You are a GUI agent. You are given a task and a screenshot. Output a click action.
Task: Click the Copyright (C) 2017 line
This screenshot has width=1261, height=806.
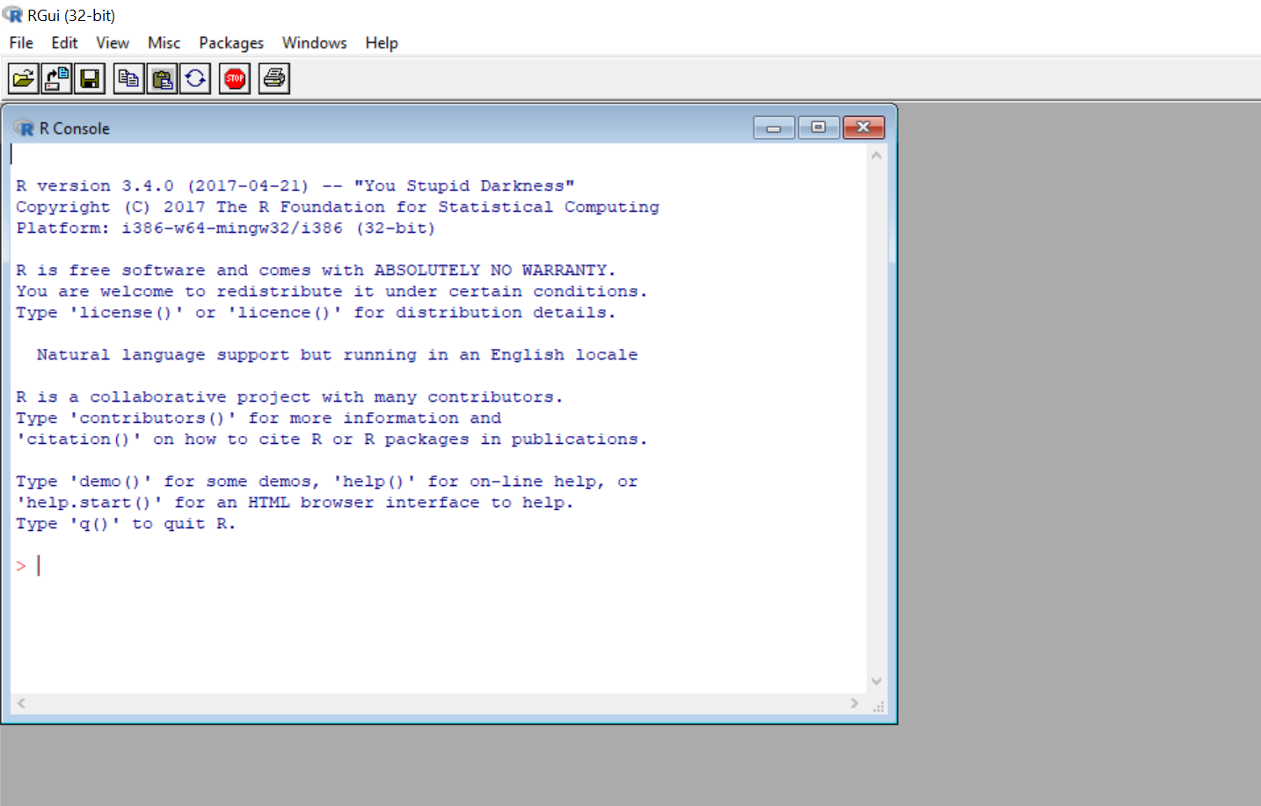point(338,207)
